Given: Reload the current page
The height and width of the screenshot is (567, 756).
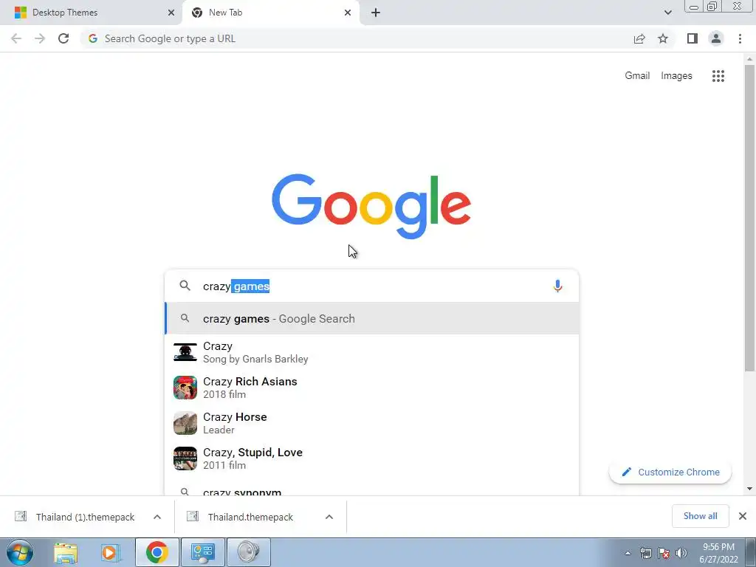Looking at the screenshot, I should (x=63, y=38).
